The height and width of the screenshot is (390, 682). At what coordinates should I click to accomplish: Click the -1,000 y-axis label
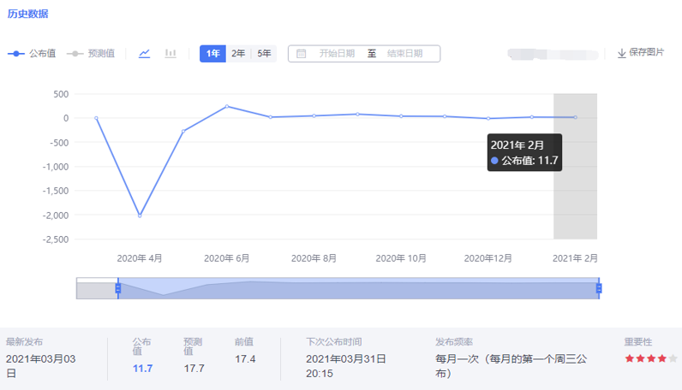pyautogui.click(x=56, y=167)
